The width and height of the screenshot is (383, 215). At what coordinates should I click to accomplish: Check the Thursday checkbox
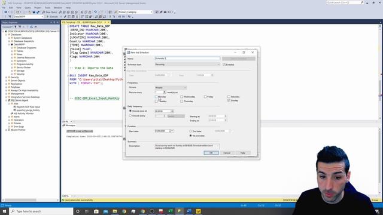click(182, 101)
